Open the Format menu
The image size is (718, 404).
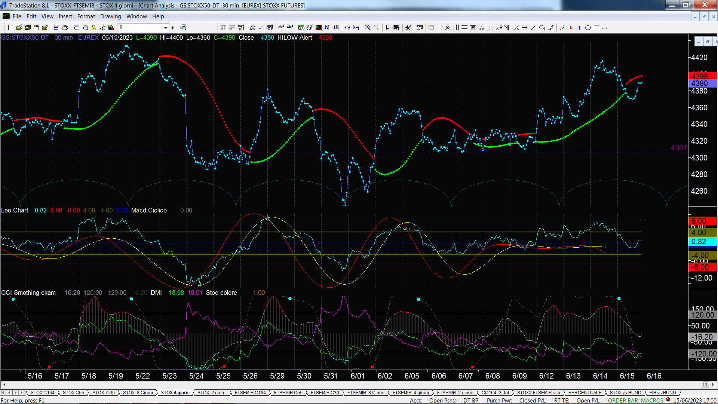point(86,16)
